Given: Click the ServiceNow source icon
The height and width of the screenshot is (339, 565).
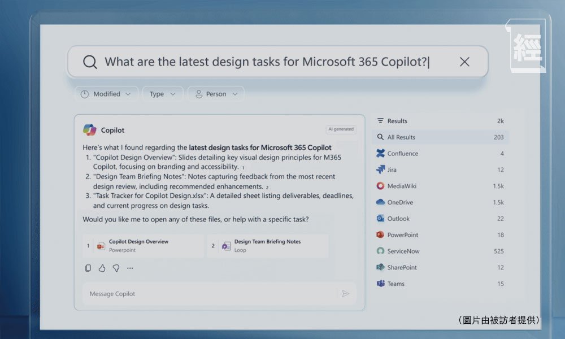Looking at the screenshot, I should coord(380,251).
